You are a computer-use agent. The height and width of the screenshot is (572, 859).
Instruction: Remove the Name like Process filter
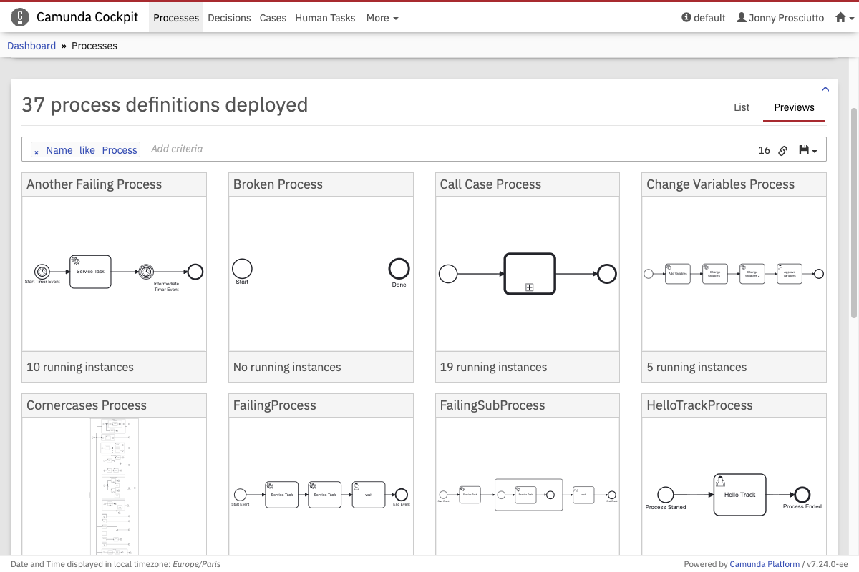(x=37, y=152)
